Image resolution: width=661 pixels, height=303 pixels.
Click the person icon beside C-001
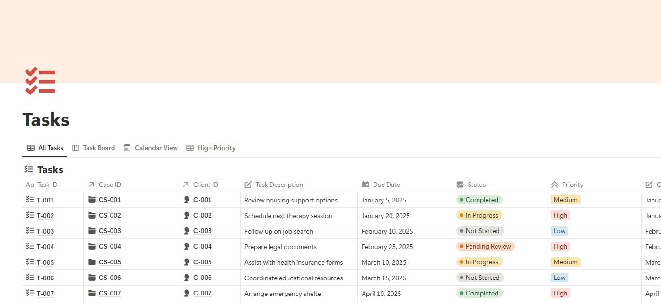click(187, 200)
